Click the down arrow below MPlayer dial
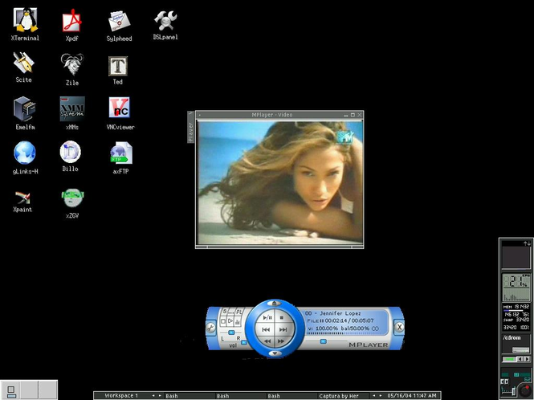 click(275, 353)
